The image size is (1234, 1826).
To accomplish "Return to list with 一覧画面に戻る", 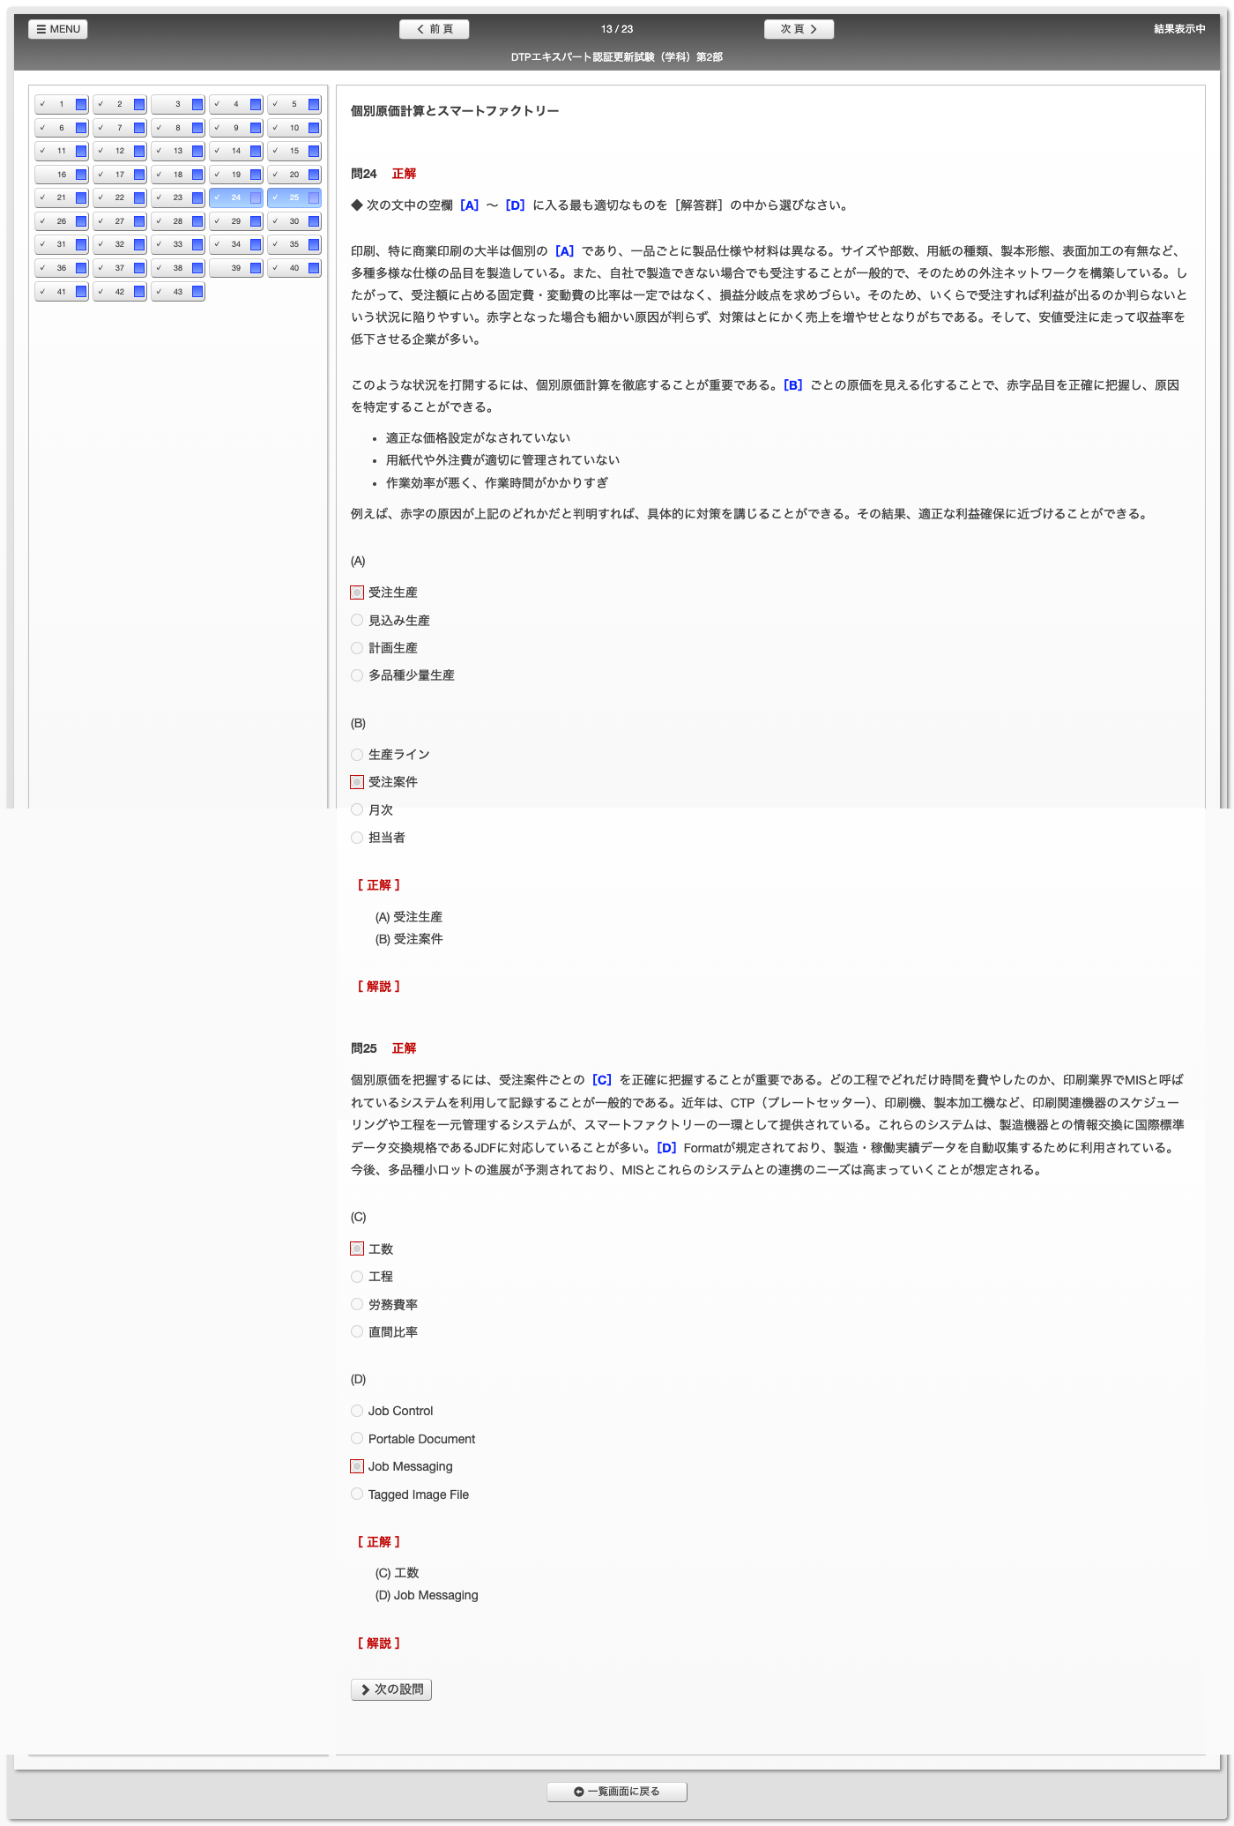I will point(617,1792).
